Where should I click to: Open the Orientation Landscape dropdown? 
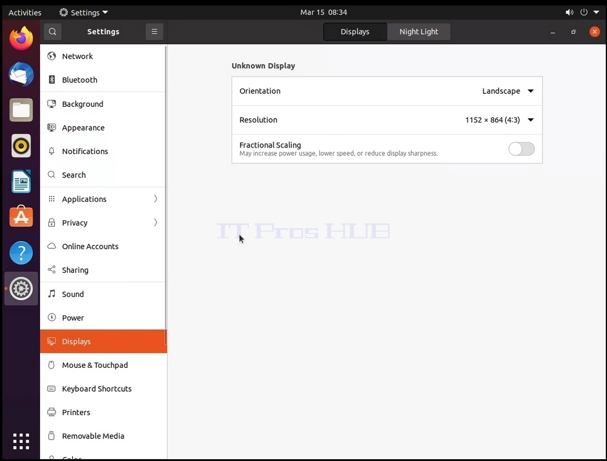(508, 91)
